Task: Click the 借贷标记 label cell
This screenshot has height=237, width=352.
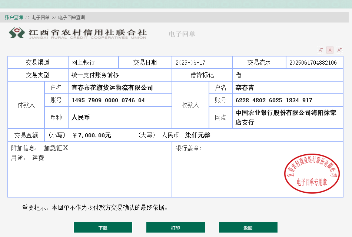Action: coord(202,75)
